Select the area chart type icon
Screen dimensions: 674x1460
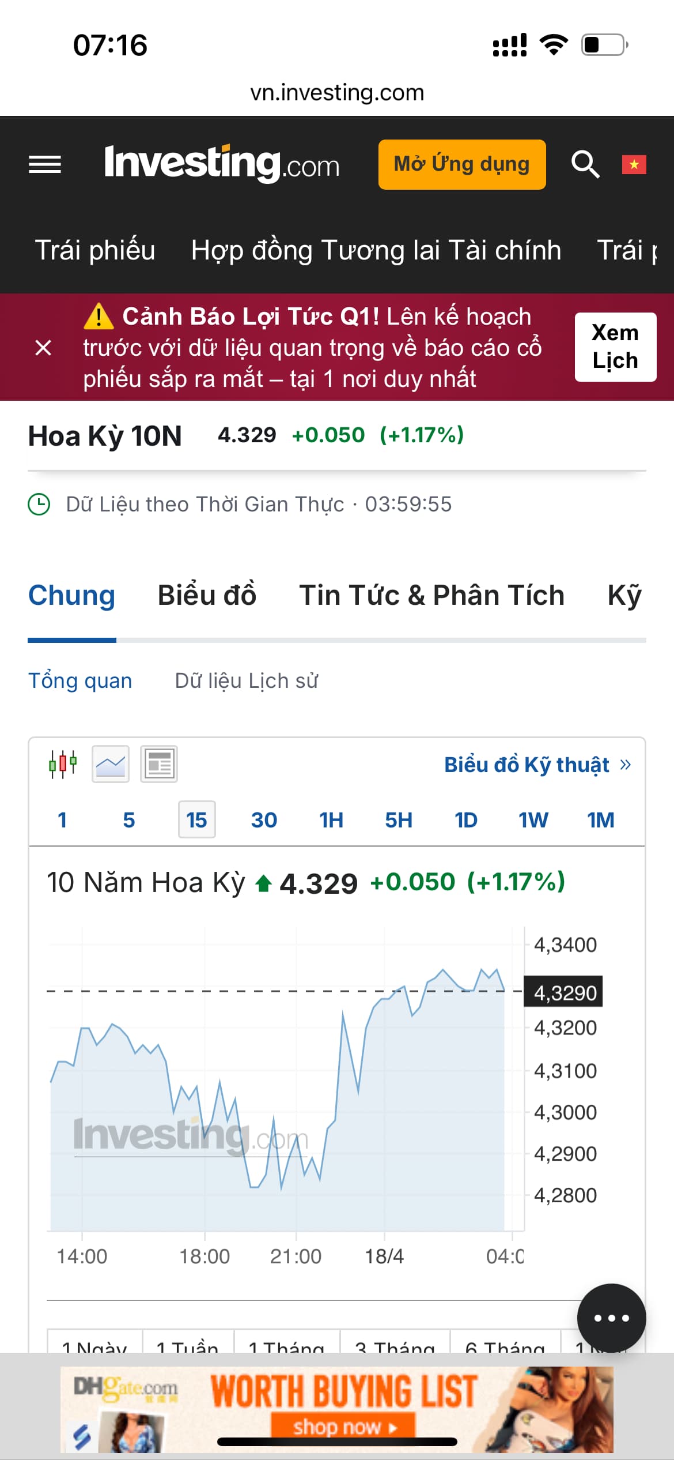point(111,764)
